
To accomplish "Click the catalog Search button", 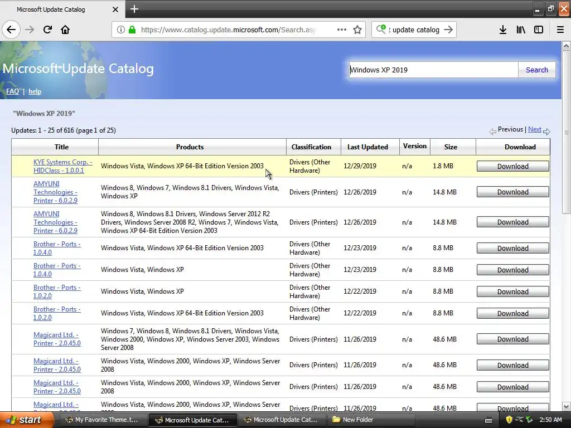I will click(x=537, y=70).
